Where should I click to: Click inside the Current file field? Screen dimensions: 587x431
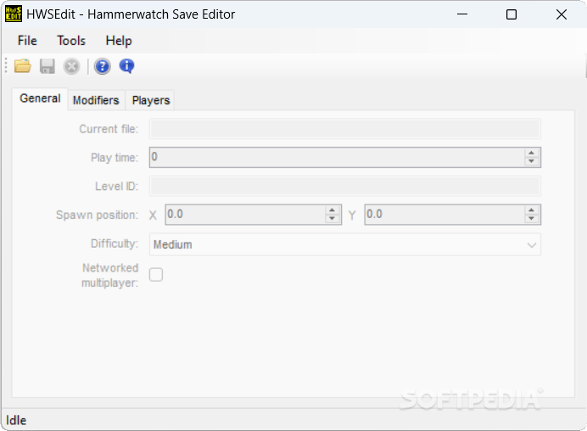pos(344,129)
